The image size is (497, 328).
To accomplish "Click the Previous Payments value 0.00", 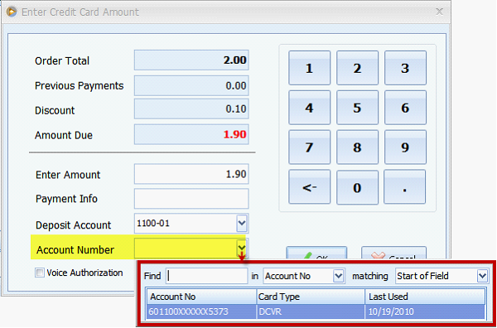I will point(191,85).
